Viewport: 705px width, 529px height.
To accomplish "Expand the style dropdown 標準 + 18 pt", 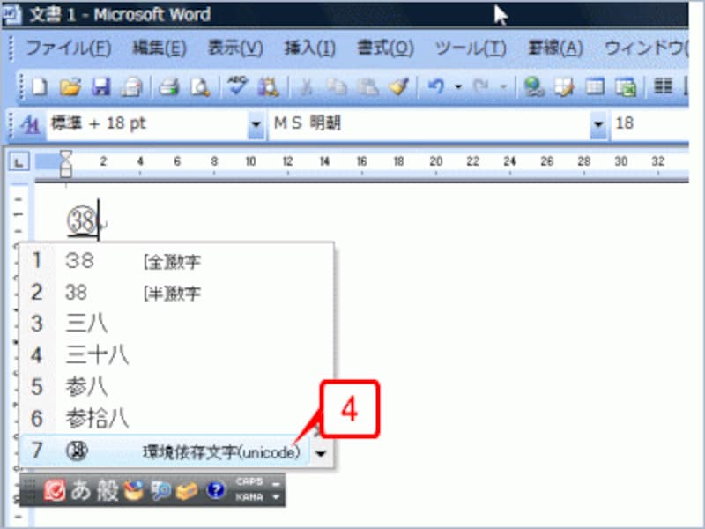I will 256,123.
